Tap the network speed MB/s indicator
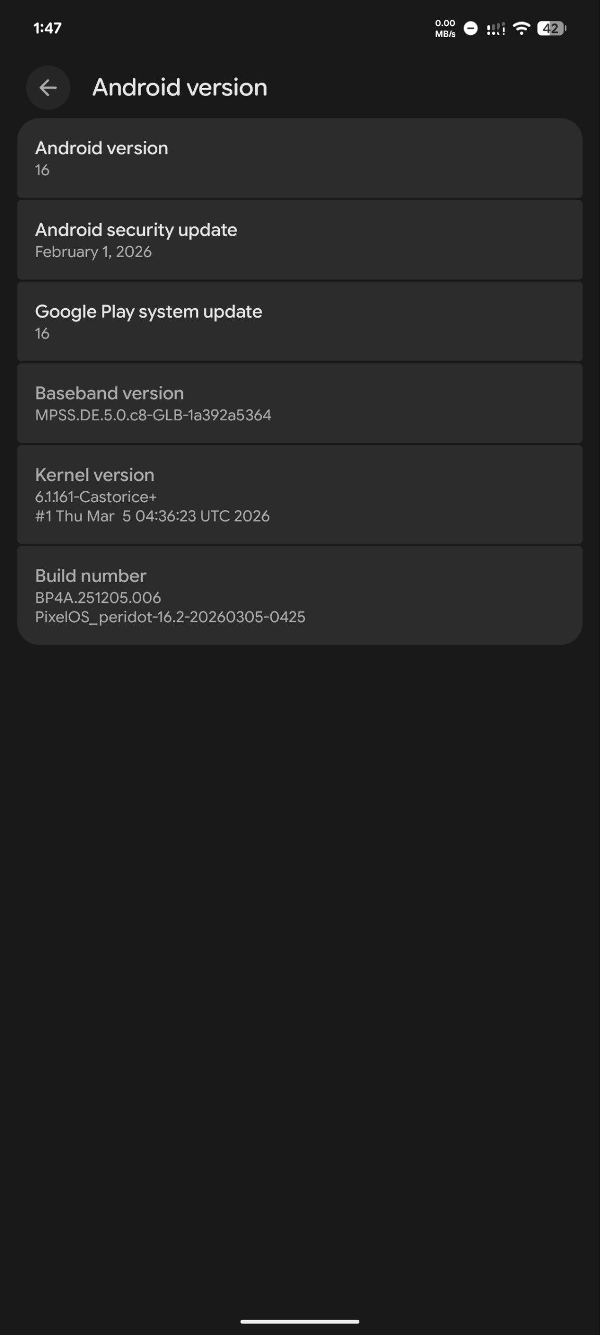The image size is (600, 1335). pos(445,28)
